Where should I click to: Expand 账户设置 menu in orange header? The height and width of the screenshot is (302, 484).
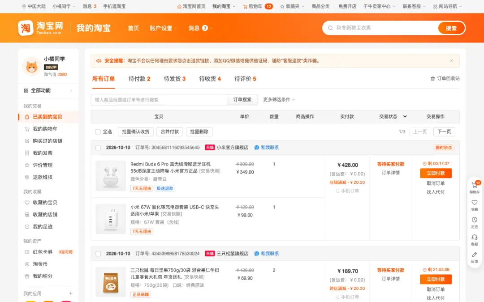coord(163,28)
